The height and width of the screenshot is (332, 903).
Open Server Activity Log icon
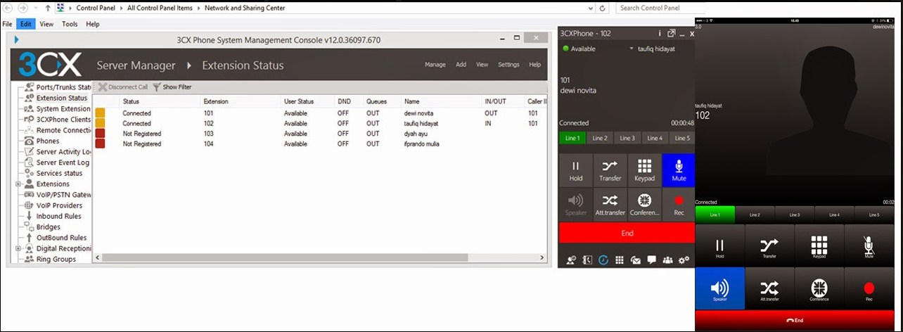(29, 152)
